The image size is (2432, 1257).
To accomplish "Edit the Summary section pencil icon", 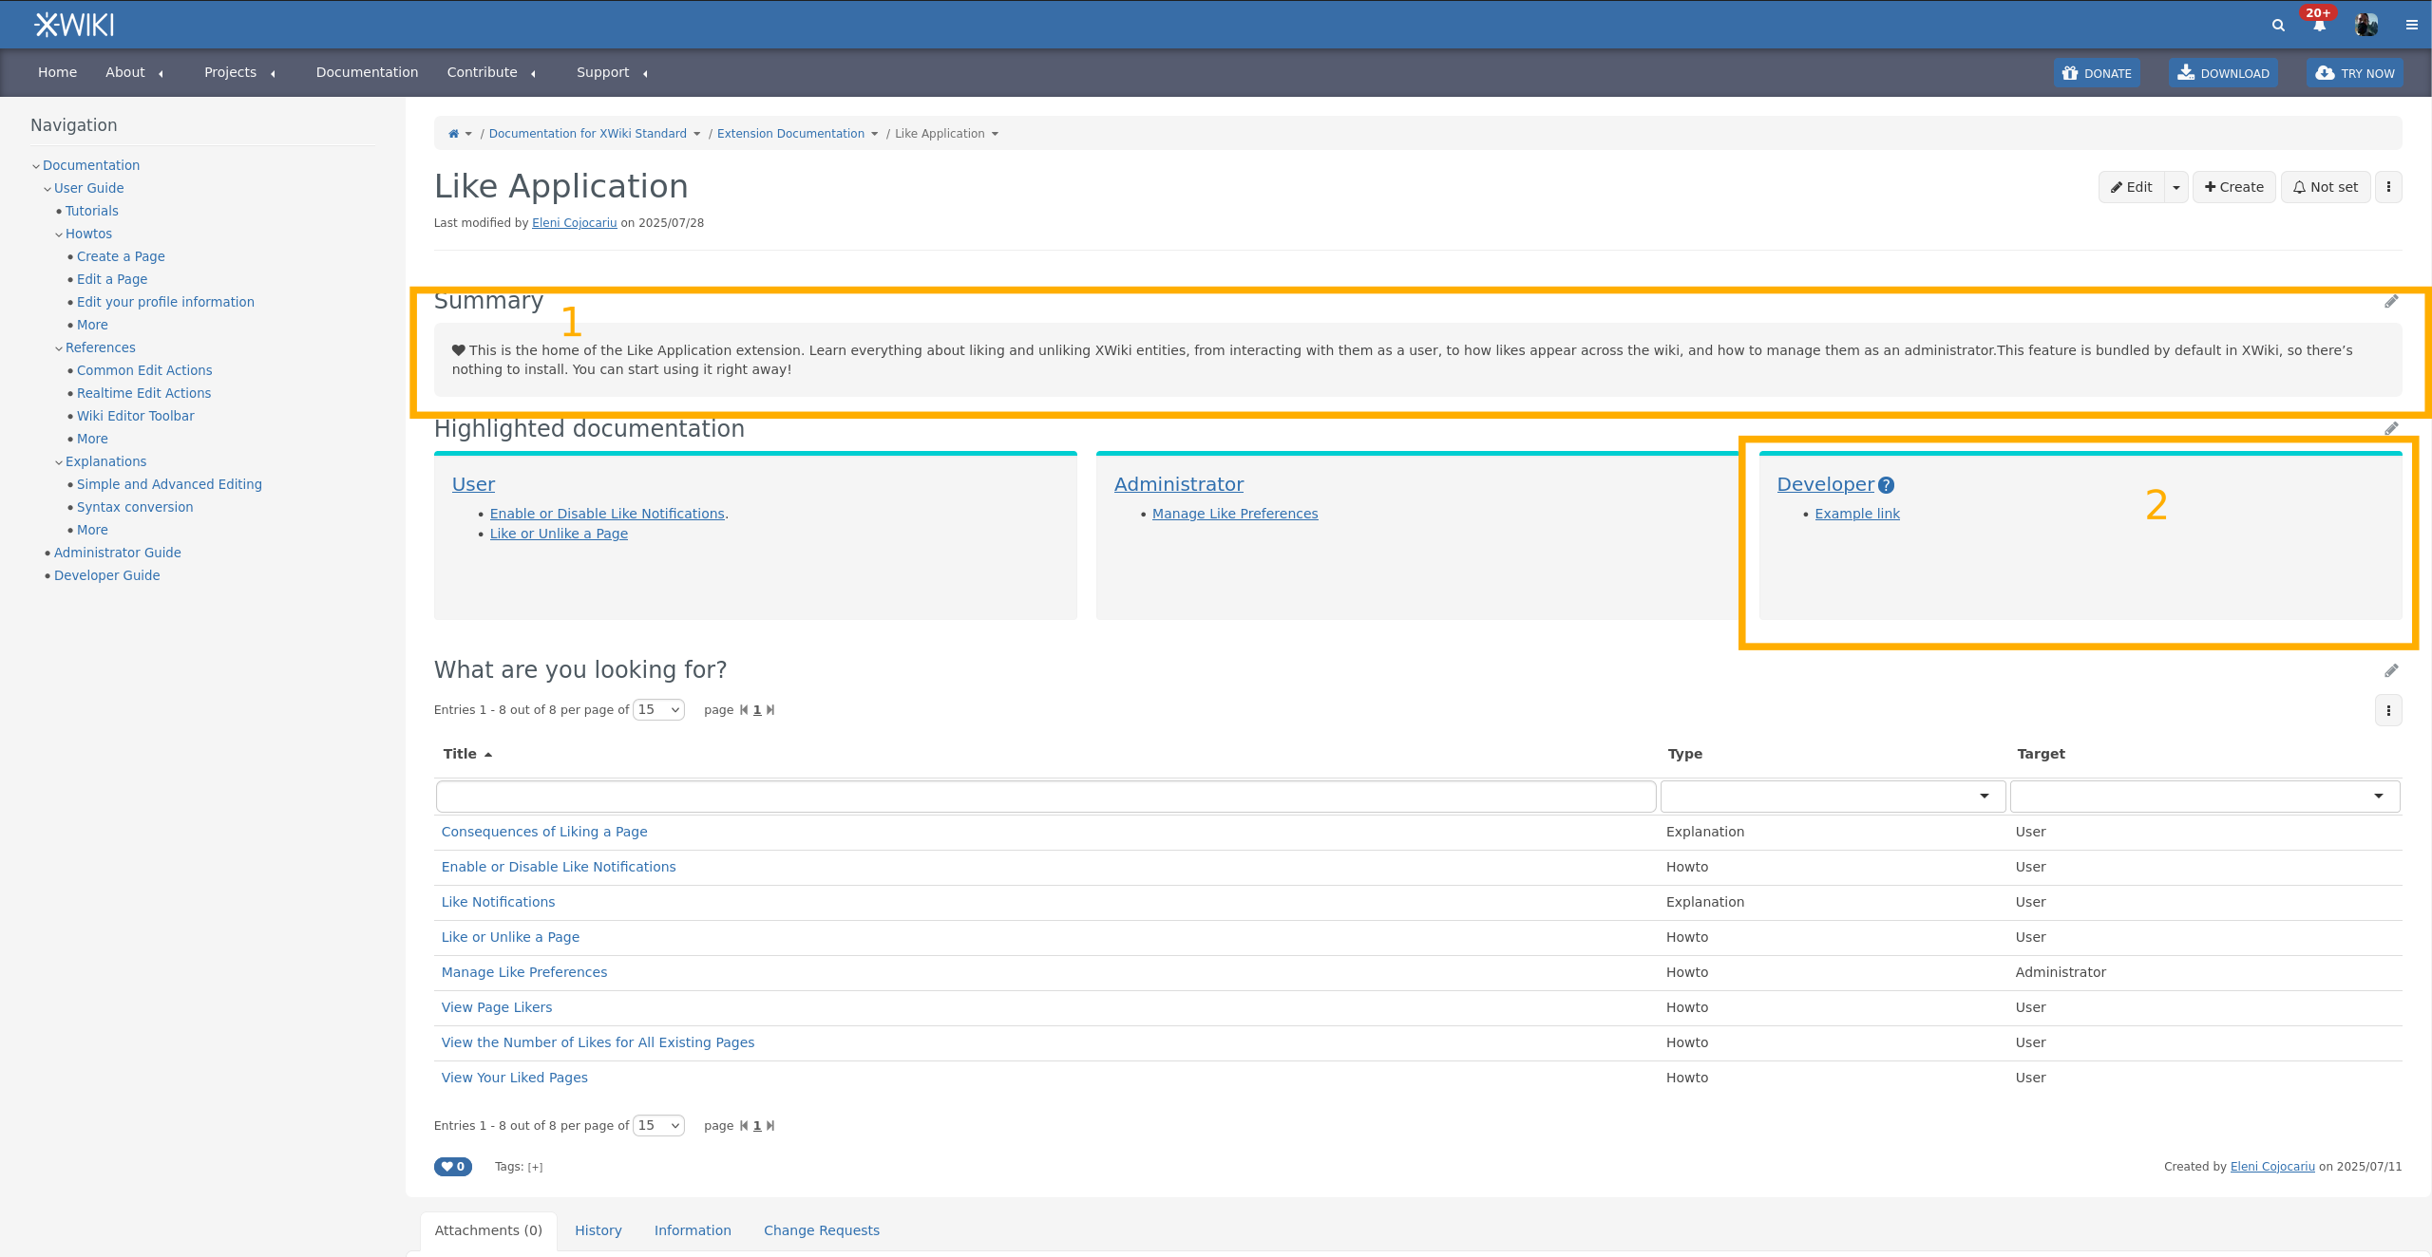I will click(2391, 302).
